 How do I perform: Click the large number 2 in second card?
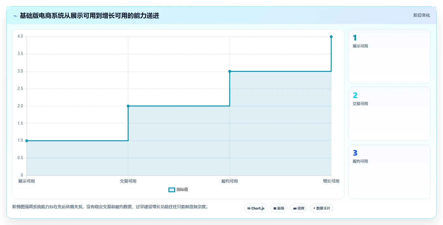(355, 96)
